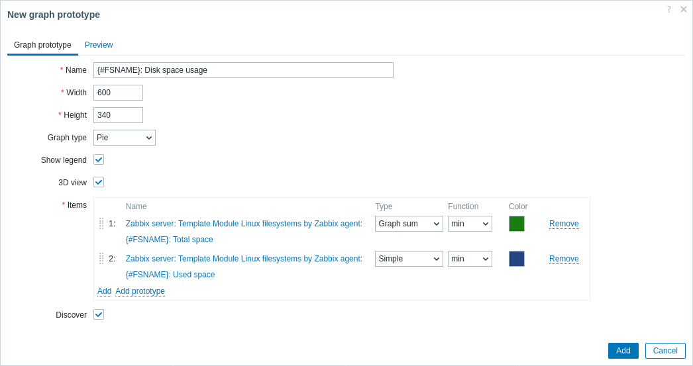
Task: Switch to the Preview tab
Action: (x=99, y=45)
